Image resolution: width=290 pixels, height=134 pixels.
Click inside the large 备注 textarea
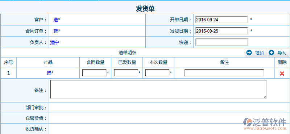pyautogui.click(x=158, y=89)
